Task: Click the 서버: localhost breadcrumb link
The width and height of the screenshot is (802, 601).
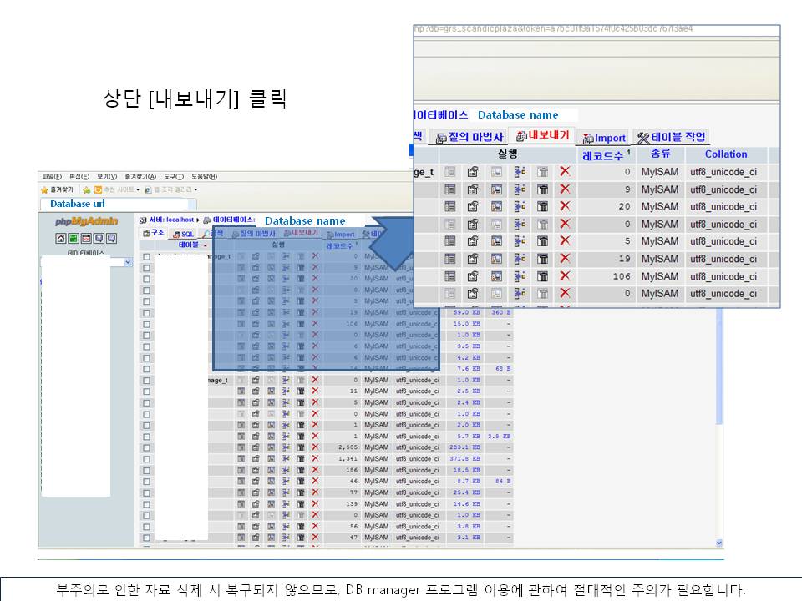Action: click(x=170, y=220)
